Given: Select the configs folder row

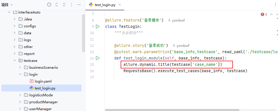Looking at the screenshot, I should (x=41, y=26).
